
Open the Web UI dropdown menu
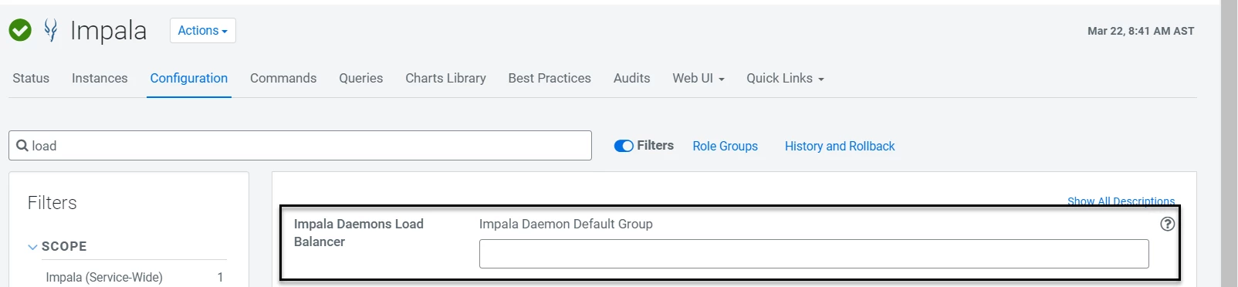[698, 78]
